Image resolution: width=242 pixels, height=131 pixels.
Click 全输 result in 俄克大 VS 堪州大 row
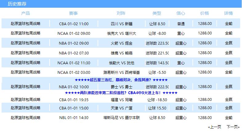(x=229, y=33)
